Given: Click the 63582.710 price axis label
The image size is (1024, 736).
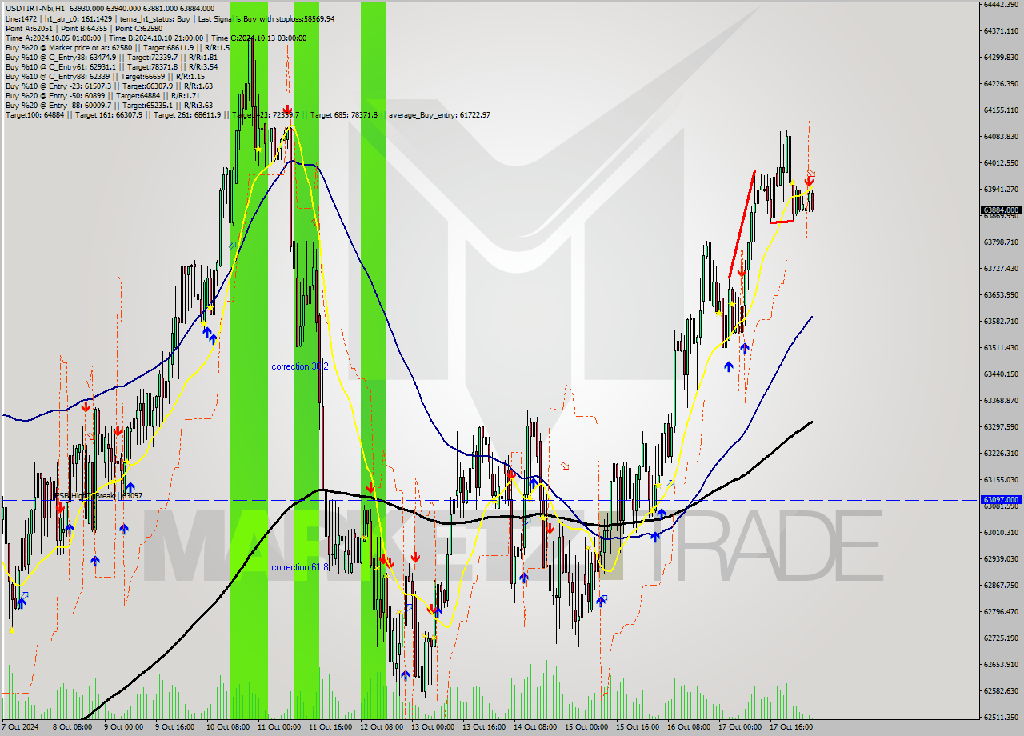Looking at the screenshot, I should (x=1001, y=321).
